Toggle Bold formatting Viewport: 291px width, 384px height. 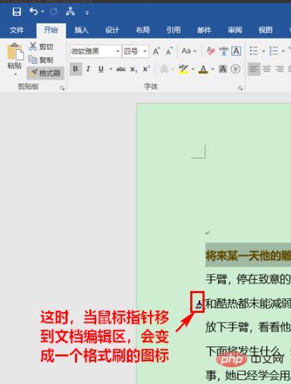pyautogui.click(x=76, y=69)
